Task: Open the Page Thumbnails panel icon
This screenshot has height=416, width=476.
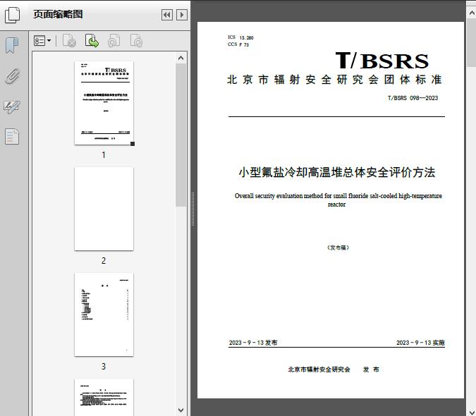Action: click(x=13, y=15)
